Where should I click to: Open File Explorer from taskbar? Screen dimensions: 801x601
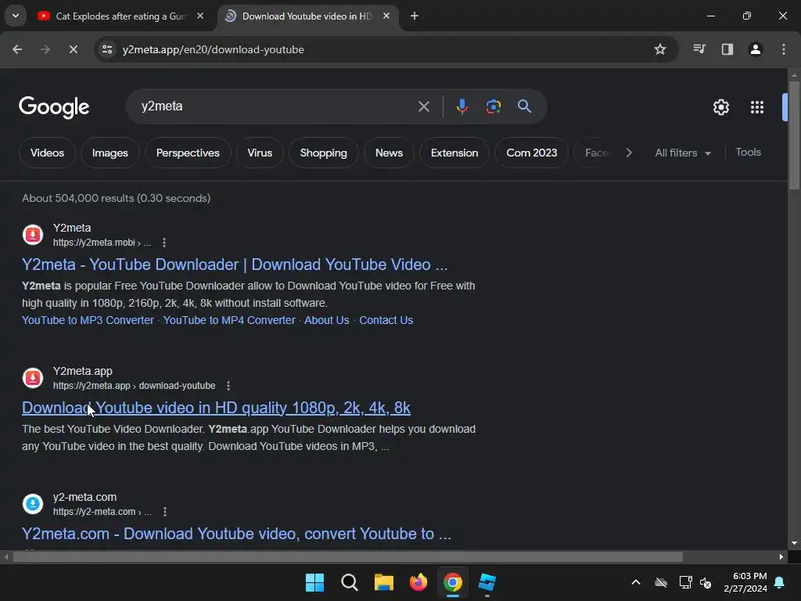383,582
